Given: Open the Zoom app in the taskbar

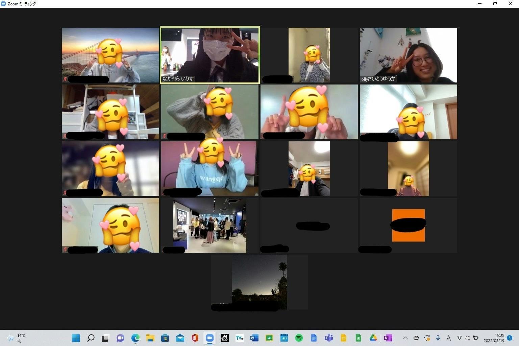Looking at the screenshot, I should (x=209, y=338).
